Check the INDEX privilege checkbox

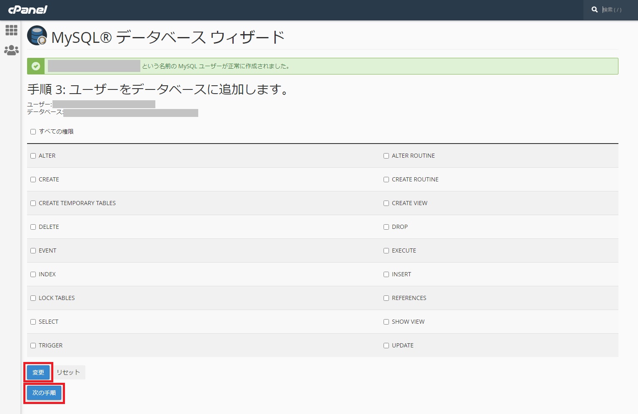(33, 274)
